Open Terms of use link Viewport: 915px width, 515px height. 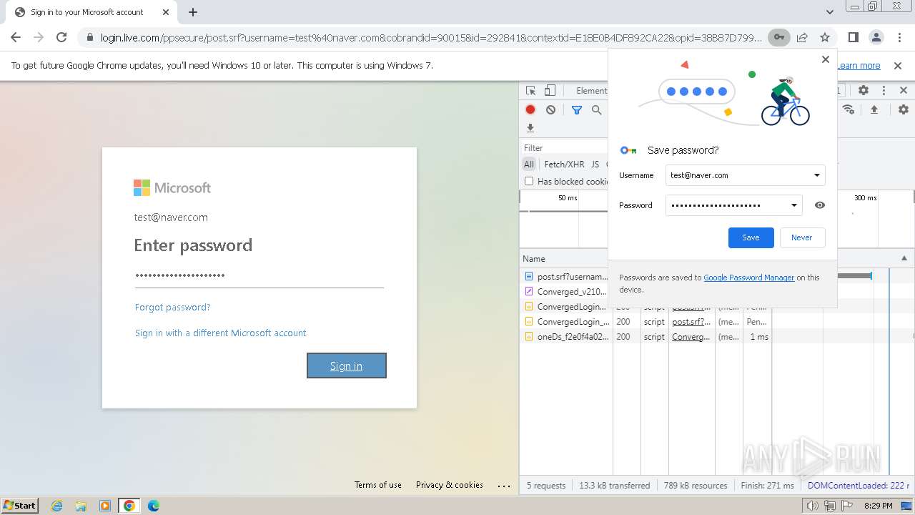point(378,485)
